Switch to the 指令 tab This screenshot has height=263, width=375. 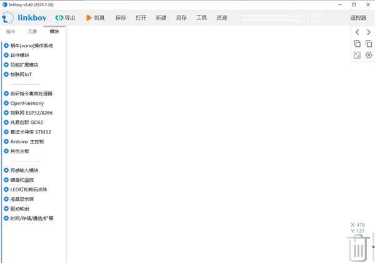11,31
